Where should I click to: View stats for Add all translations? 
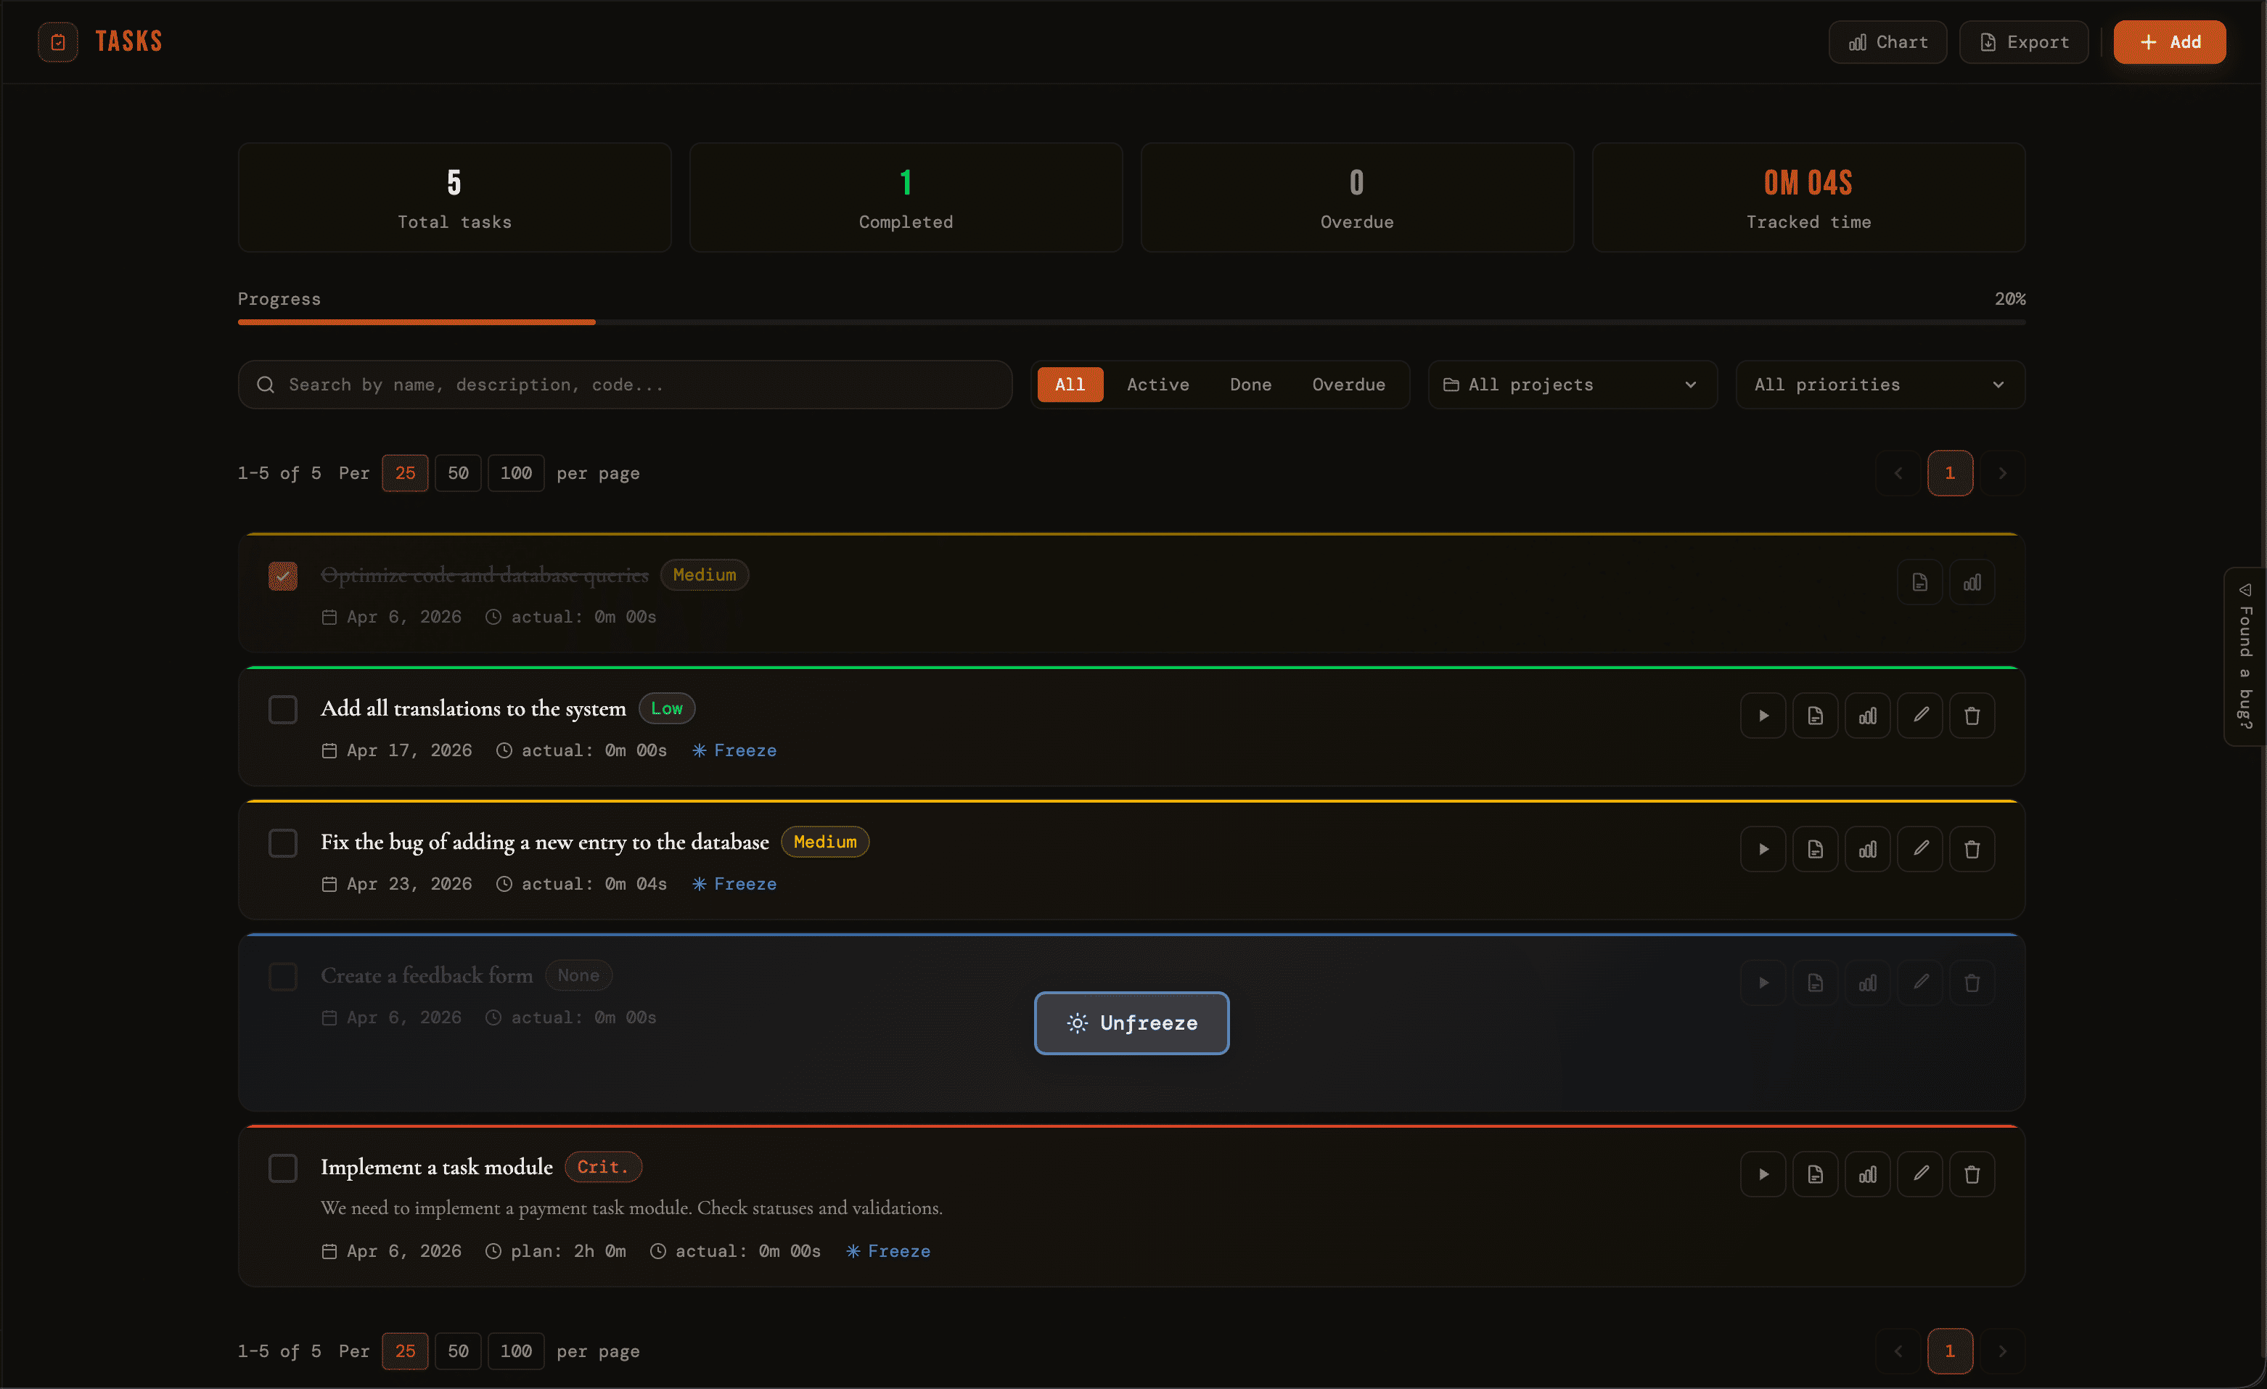coord(1868,716)
